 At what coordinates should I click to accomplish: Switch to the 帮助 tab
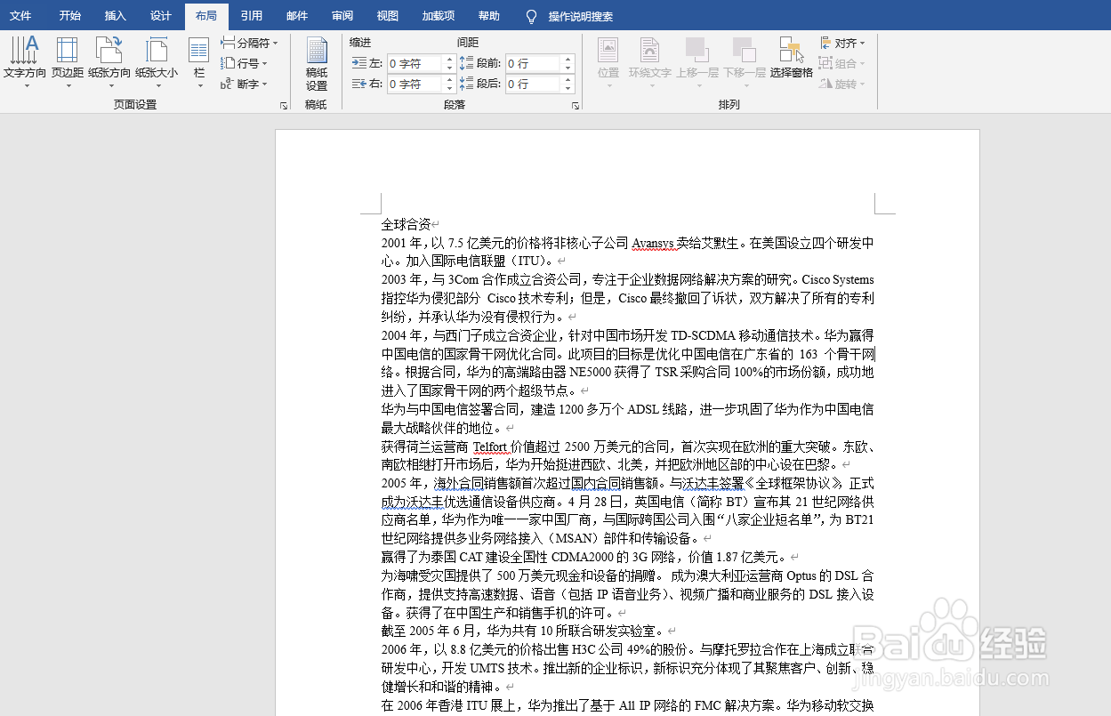[x=489, y=16]
